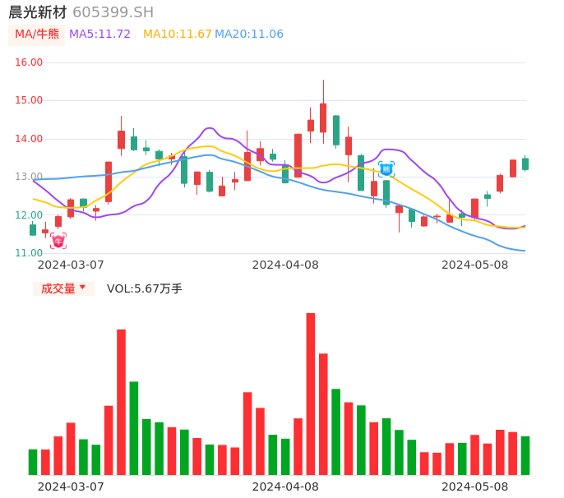The image size is (564, 498).
Task: Click the 2024-05-08 date under price chart
Action: tap(475, 265)
